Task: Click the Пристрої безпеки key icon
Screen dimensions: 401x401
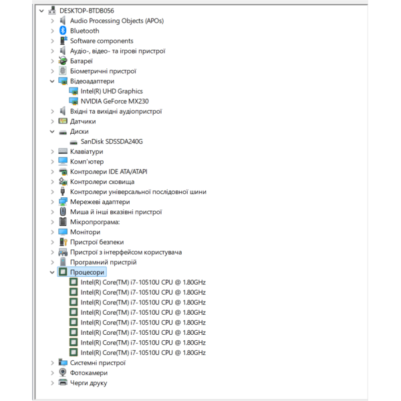Action: pos(63,242)
